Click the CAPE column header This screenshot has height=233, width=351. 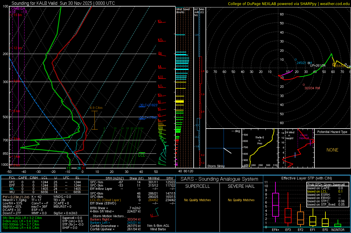coord(23,178)
